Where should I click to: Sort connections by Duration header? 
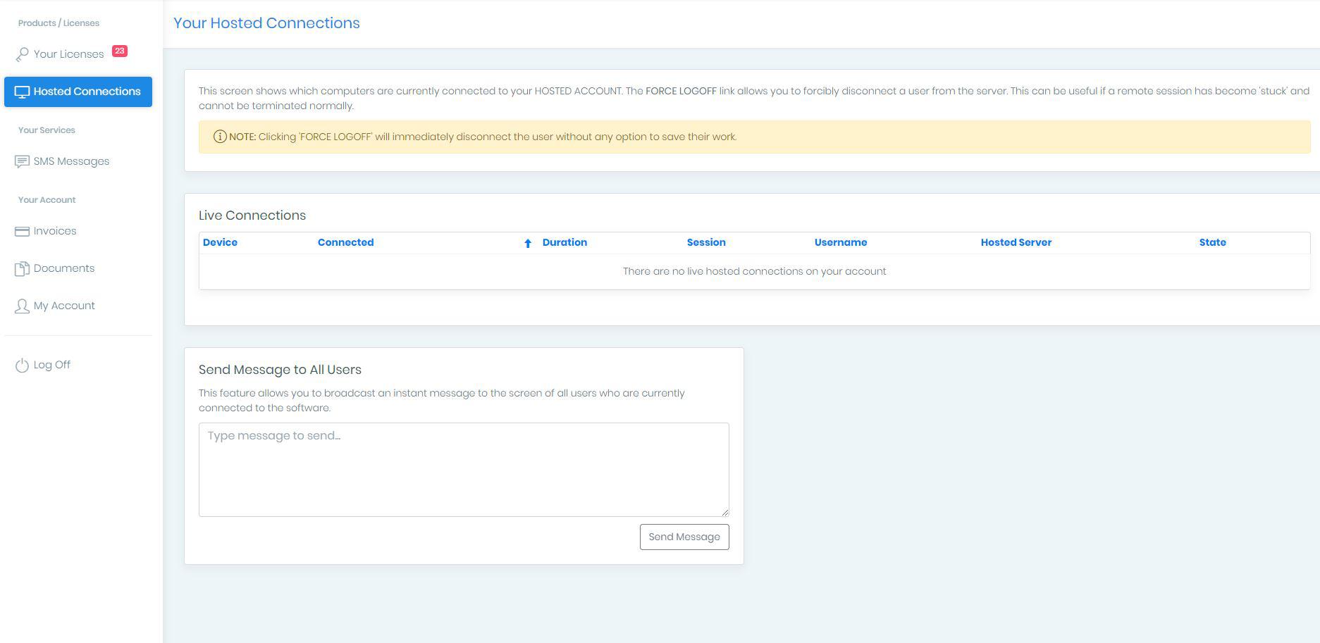(565, 242)
